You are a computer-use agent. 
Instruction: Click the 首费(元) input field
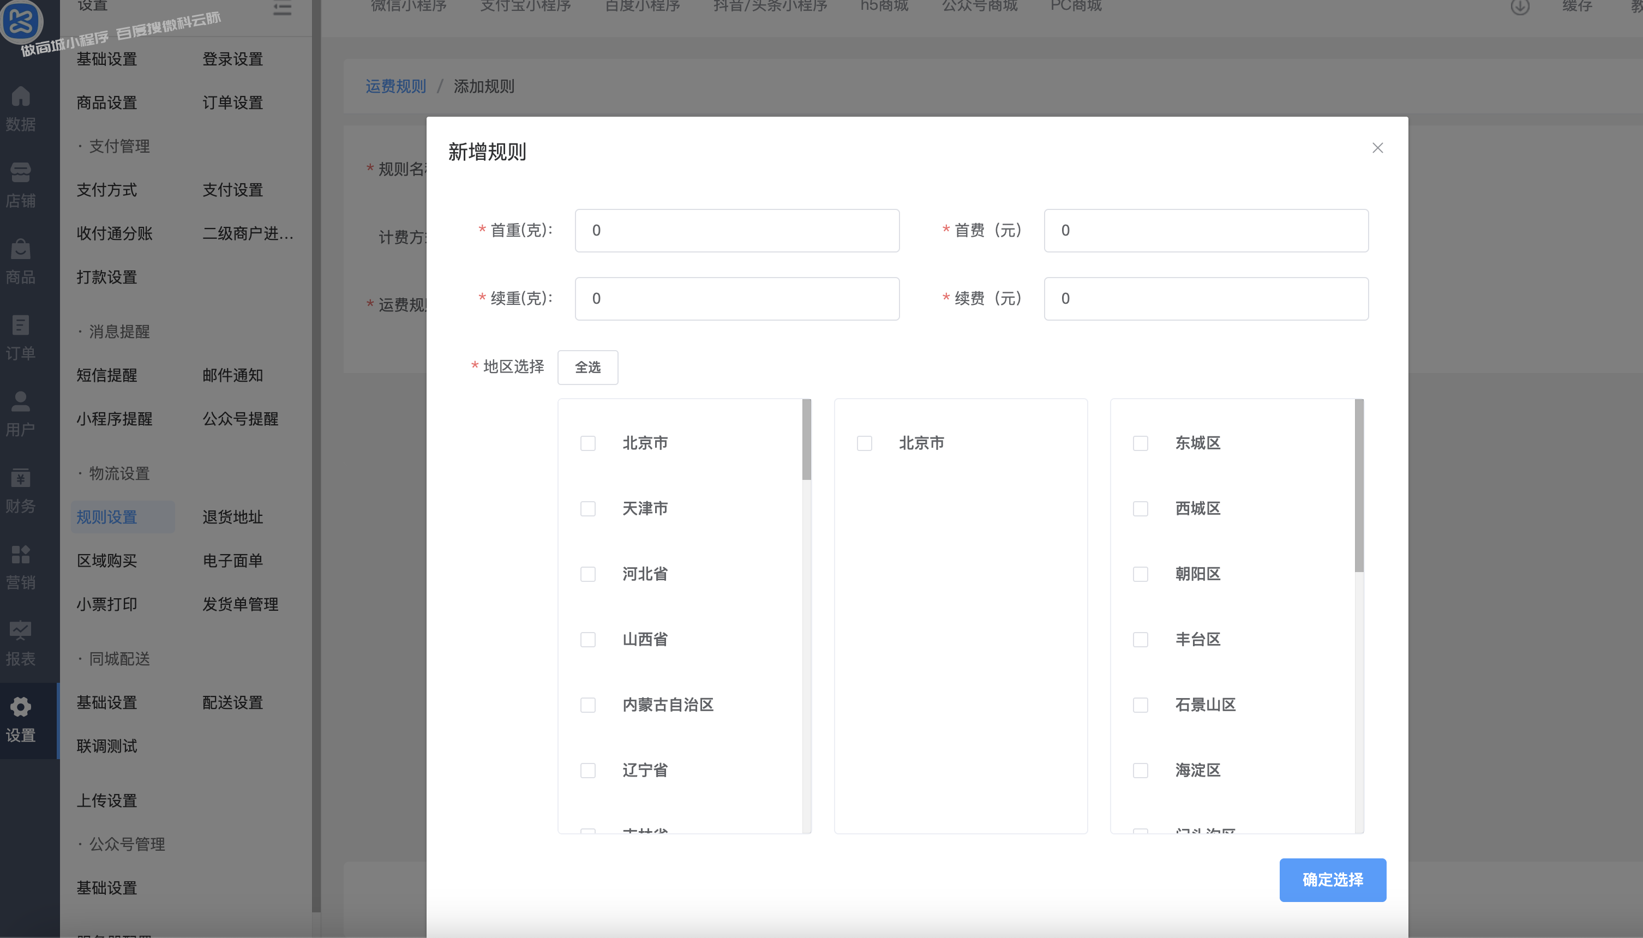[x=1206, y=231]
